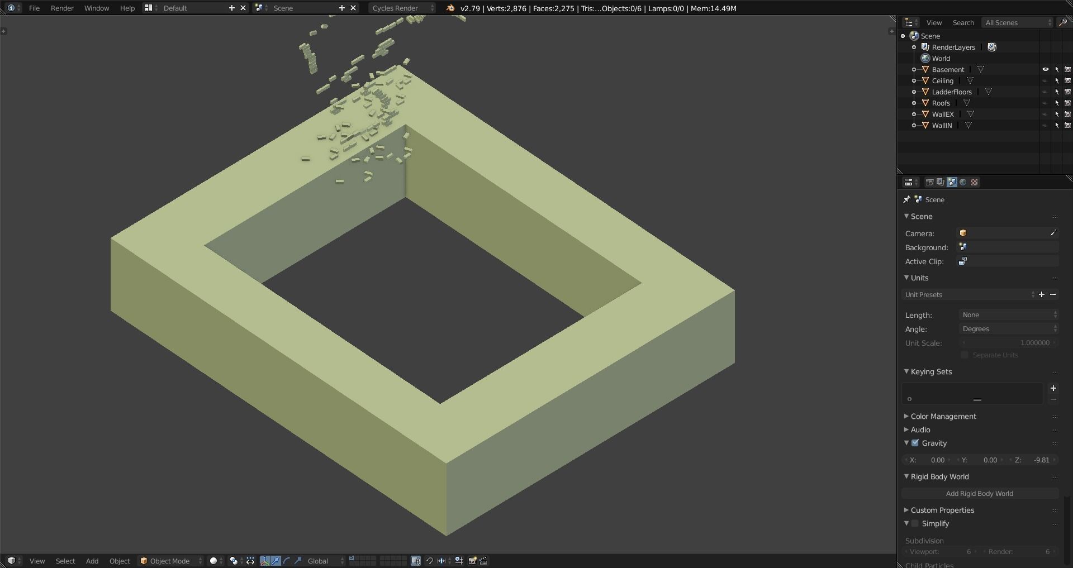Image resolution: width=1073 pixels, height=568 pixels.
Task: Toggle lock object modes button
Action: pyautogui.click(x=416, y=561)
